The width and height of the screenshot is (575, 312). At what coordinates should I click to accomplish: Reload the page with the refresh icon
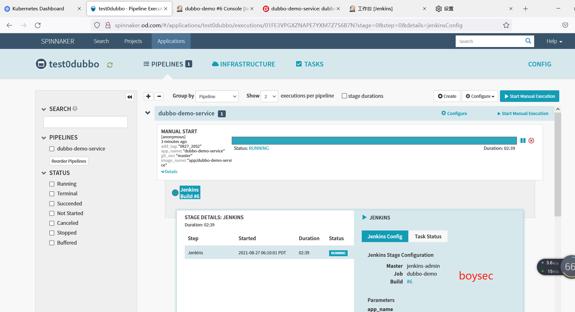pos(38,25)
